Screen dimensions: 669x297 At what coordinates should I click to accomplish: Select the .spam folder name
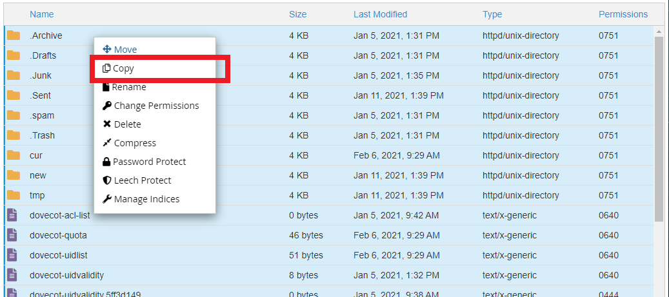(x=42, y=116)
